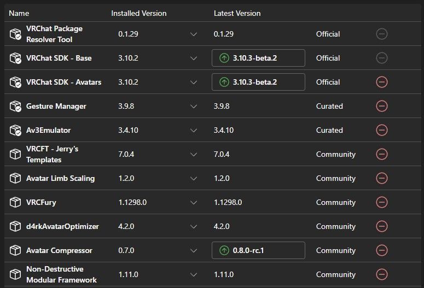Click the package icon beside VRChat SDK - Avatars
424x288 pixels.
[x=15, y=82]
